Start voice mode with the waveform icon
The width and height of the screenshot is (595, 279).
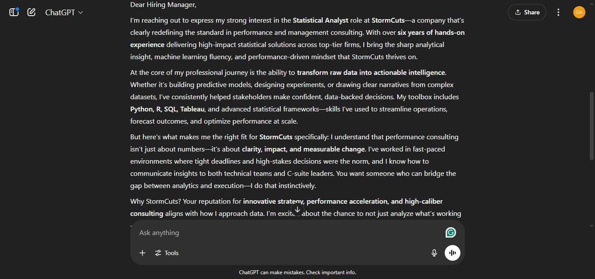[x=452, y=253]
